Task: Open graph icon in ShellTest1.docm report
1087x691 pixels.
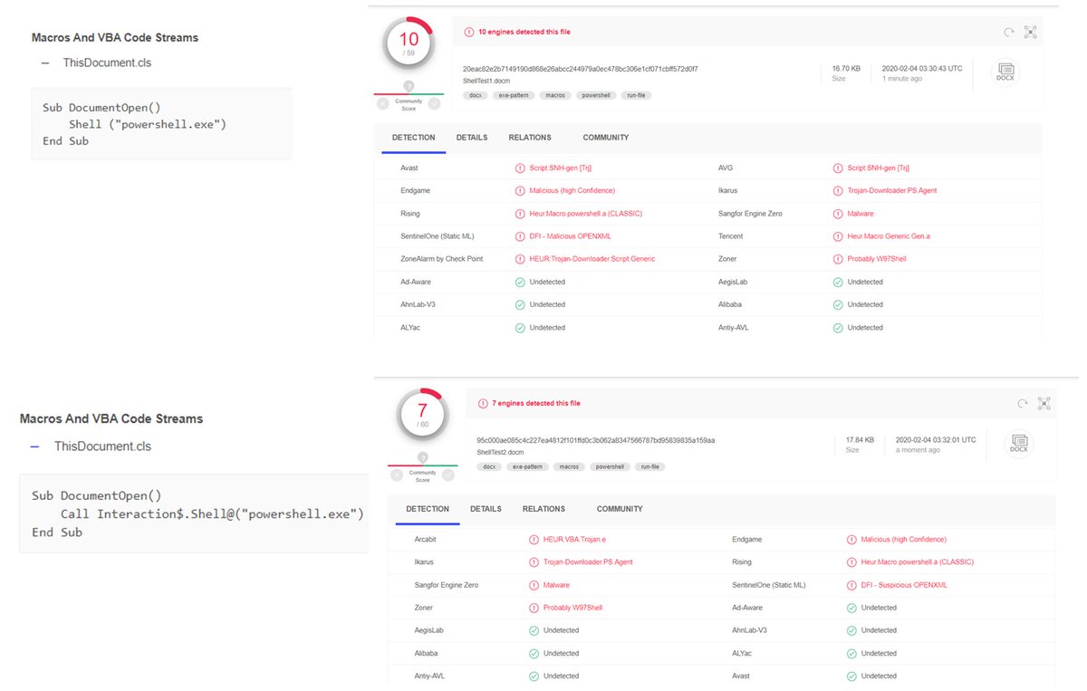Action: click(1030, 32)
